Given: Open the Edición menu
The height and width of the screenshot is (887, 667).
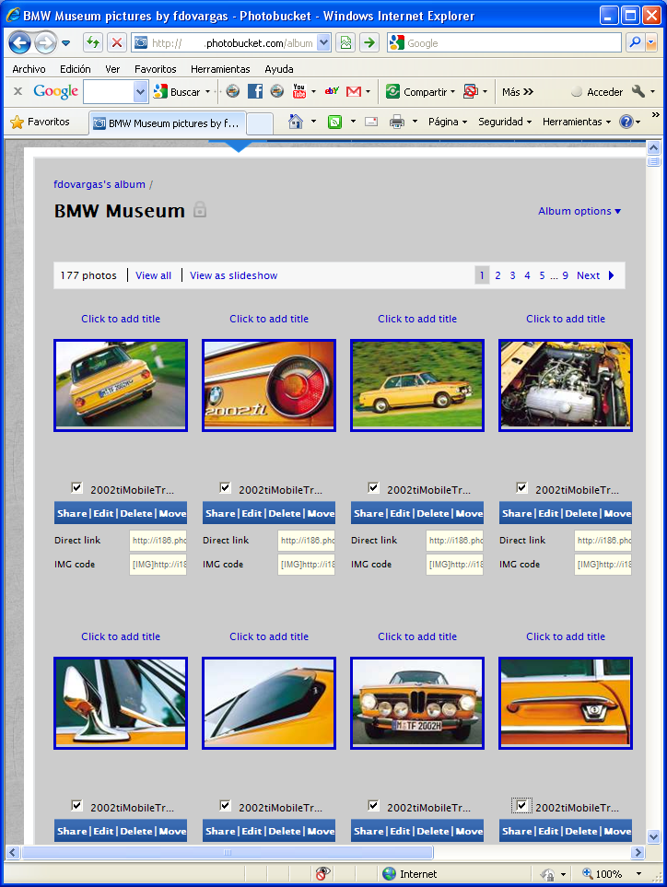Looking at the screenshot, I should [76, 69].
